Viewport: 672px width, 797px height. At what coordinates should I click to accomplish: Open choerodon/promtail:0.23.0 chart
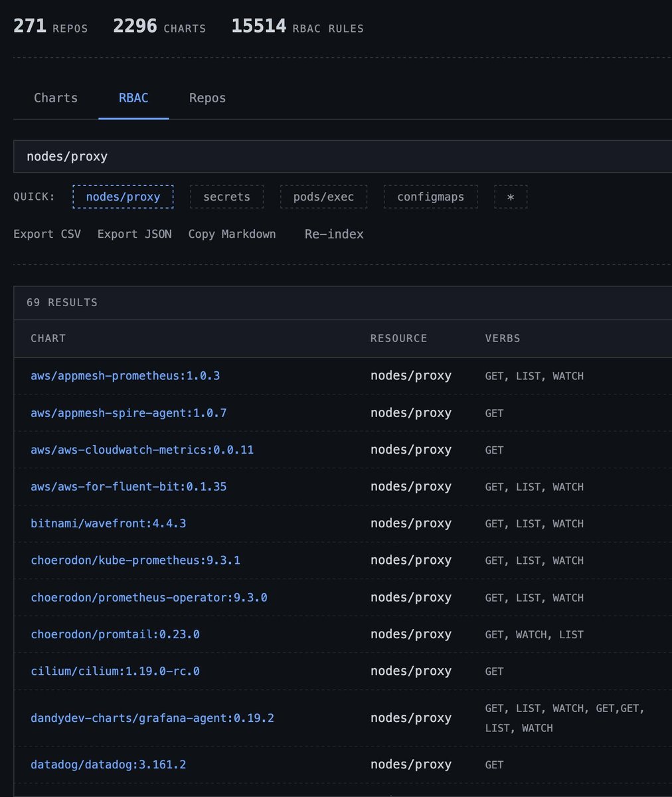[x=115, y=634]
